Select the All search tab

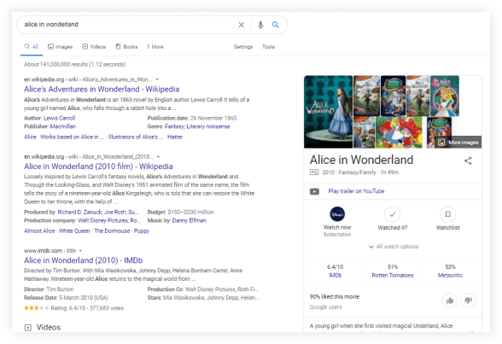32,47
